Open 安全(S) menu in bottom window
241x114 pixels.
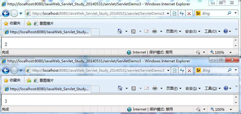pos(193,88)
